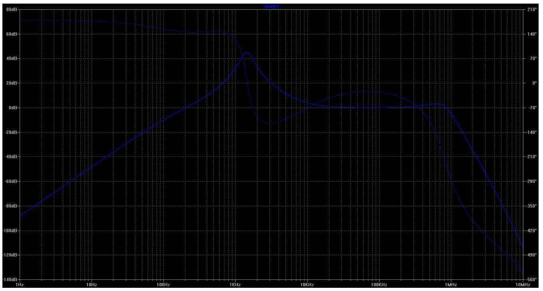Click the 10MHz label on the frequency axis
This screenshot has height=291, width=543.
click(523, 285)
